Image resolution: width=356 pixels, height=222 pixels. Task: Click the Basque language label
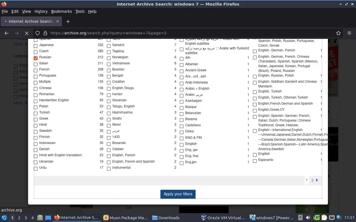coord(191,107)
